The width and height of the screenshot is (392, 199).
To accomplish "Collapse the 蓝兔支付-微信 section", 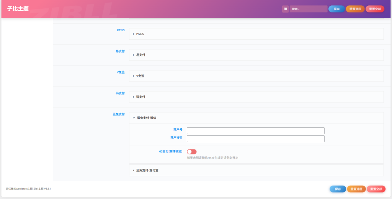I will pos(256,118).
